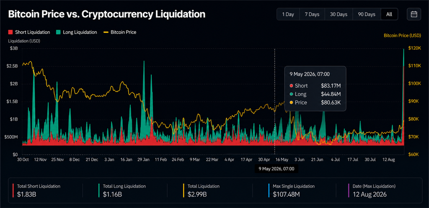This screenshot has height=208, width=429.
Task: Click the tooltip Long $44.84M row
Action: 315,94
